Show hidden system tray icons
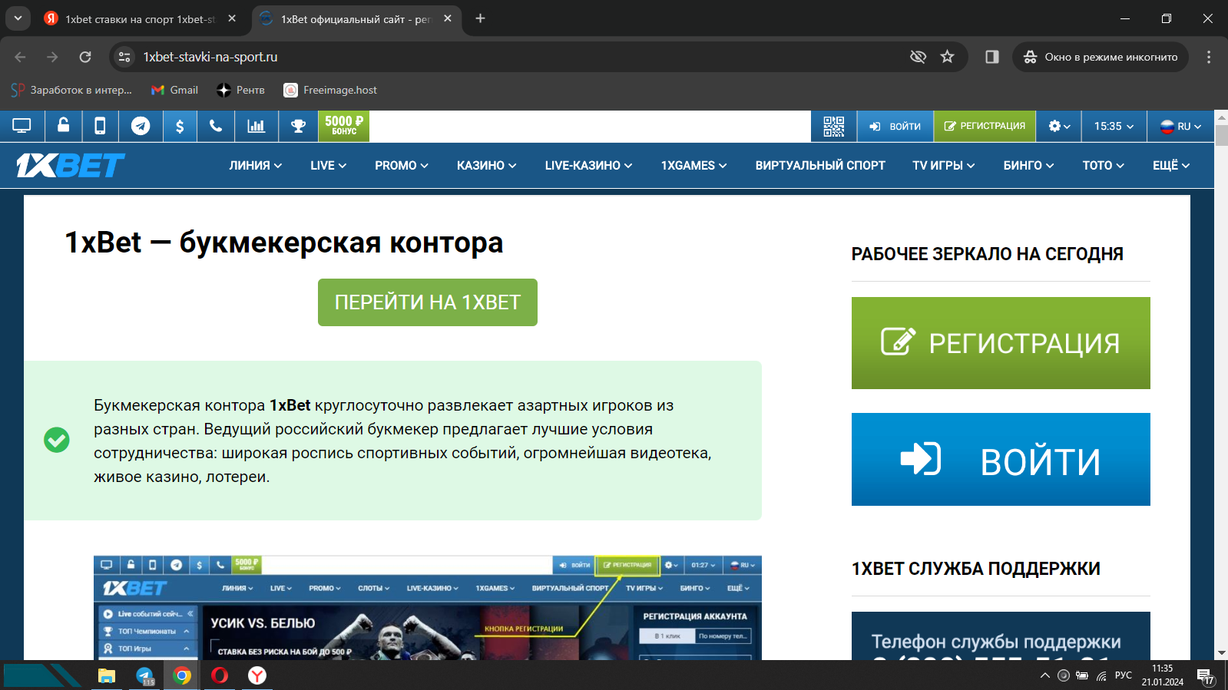This screenshot has height=690, width=1228. 1044,675
